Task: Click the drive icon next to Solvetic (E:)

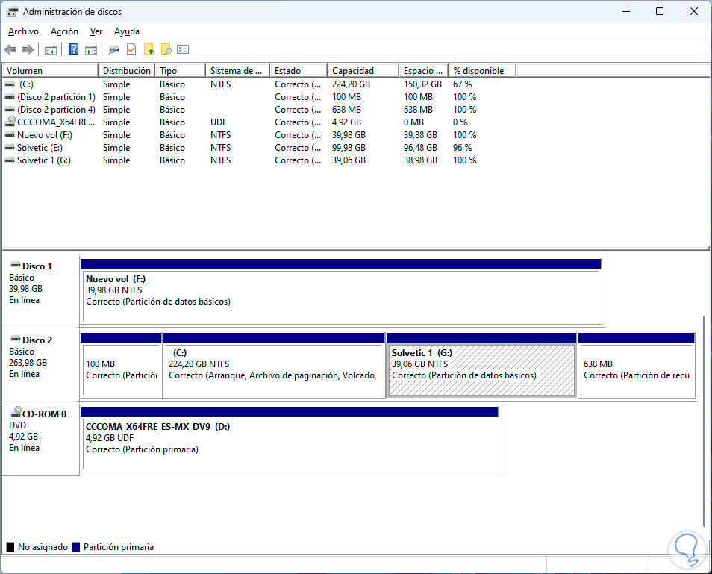Action: pyautogui.click(x=10, y=148)
